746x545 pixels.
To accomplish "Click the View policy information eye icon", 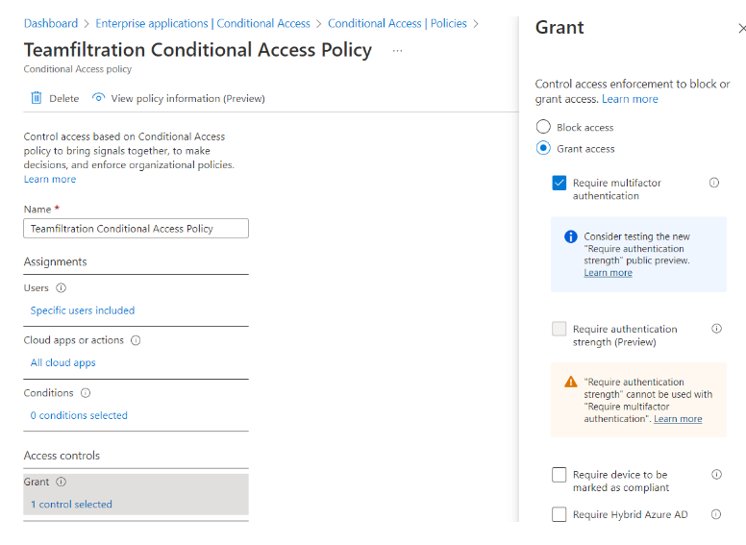I will click(x=98, y=98).
